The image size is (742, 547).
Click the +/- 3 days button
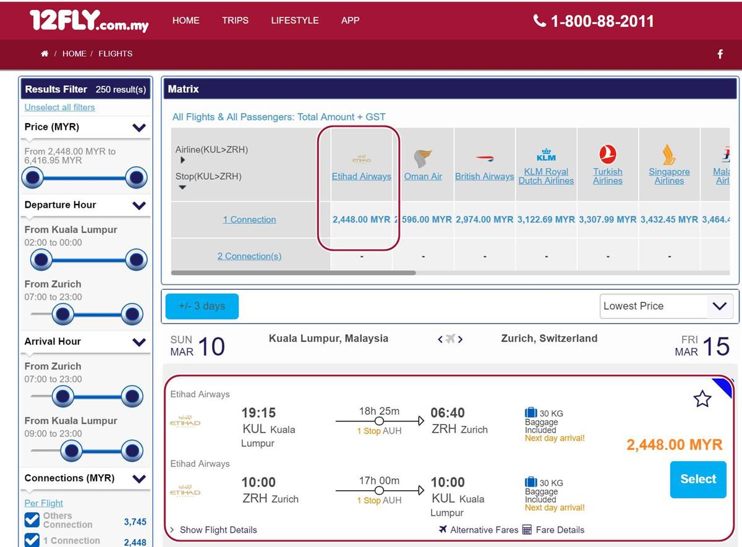pos(202,306)
